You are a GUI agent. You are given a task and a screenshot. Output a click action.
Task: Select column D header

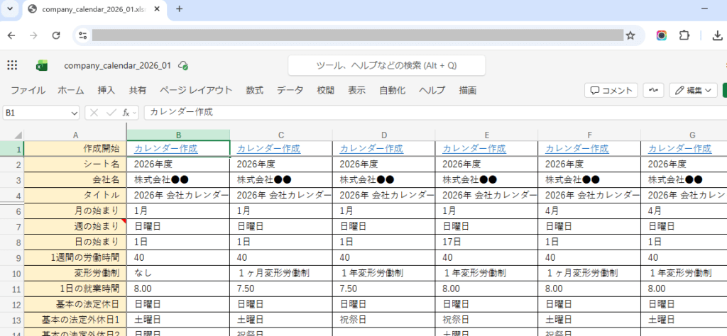383,135
